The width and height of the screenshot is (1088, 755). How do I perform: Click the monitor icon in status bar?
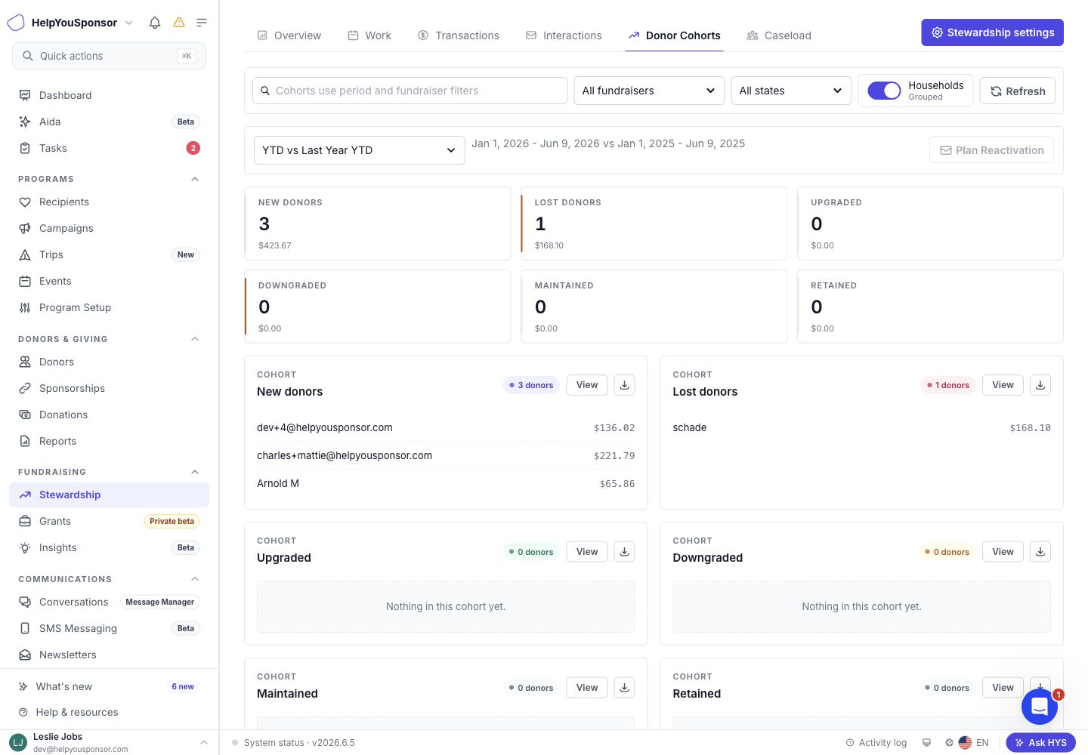click(x=927, y=743)
